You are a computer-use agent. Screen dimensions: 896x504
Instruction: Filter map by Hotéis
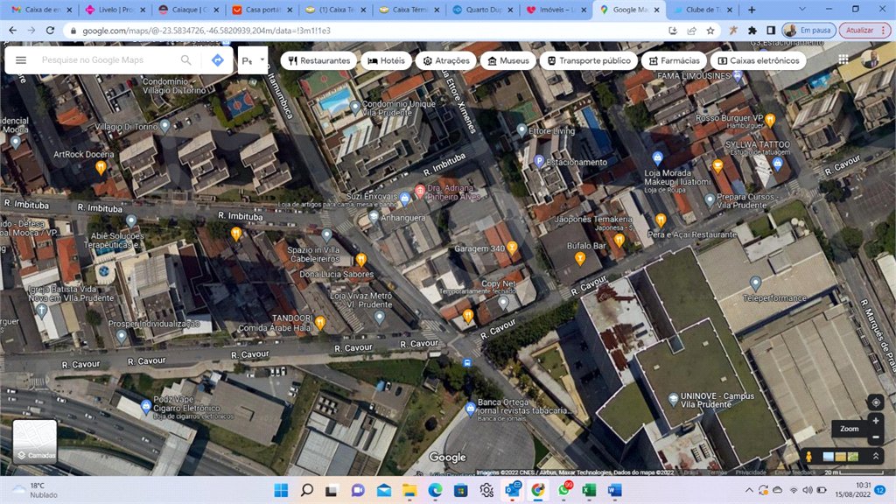pos(386,60)
